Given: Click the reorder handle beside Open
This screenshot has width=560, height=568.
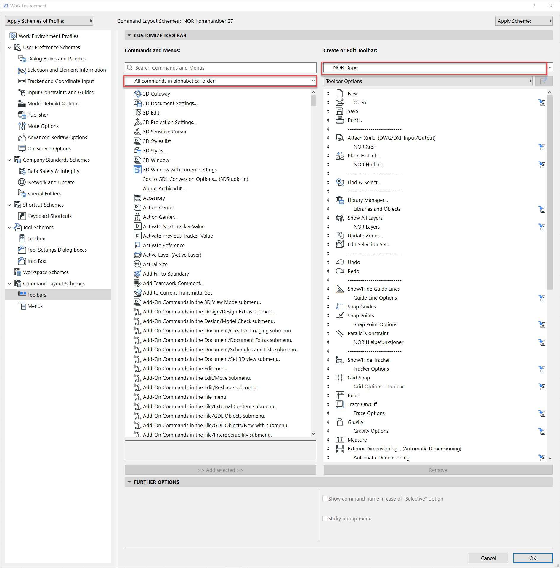Looking at the screenshot, I should [x=328, y=102].
